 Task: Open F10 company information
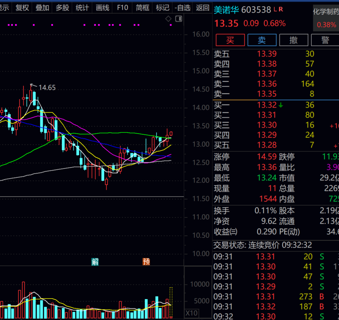click(123, 8)
